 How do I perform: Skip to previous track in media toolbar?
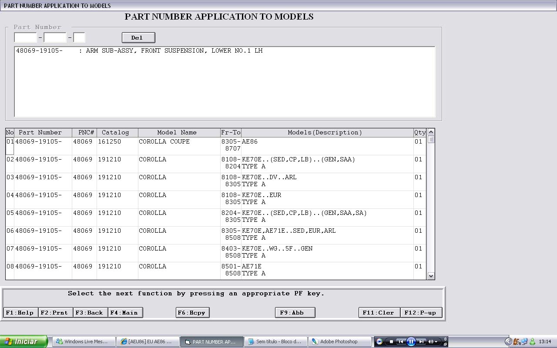click(401, 341)
